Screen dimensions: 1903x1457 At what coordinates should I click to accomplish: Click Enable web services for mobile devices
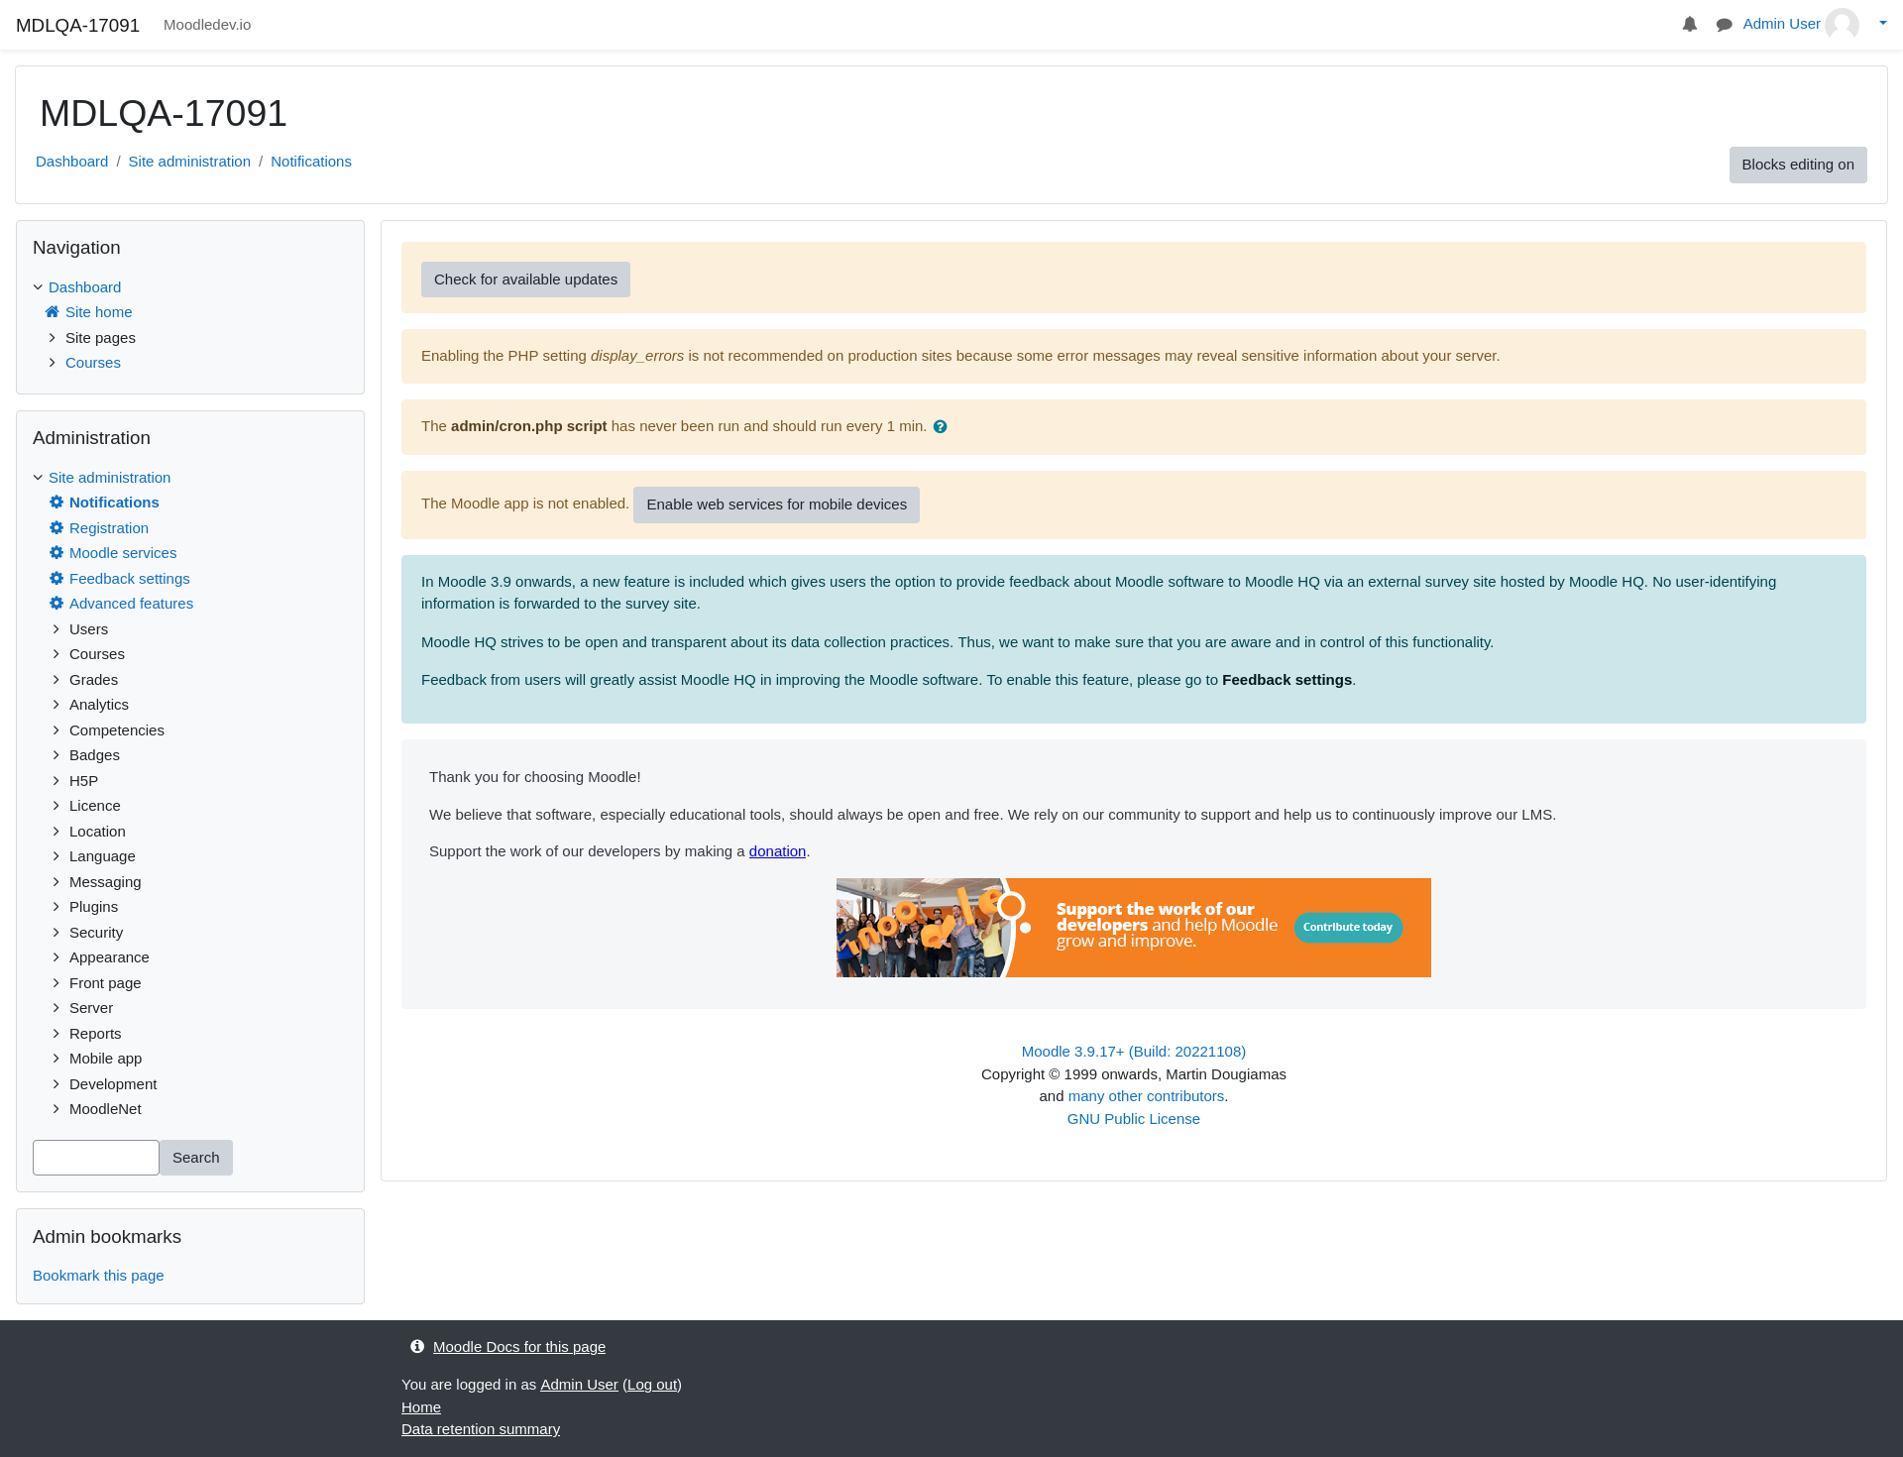click(776, 504)
